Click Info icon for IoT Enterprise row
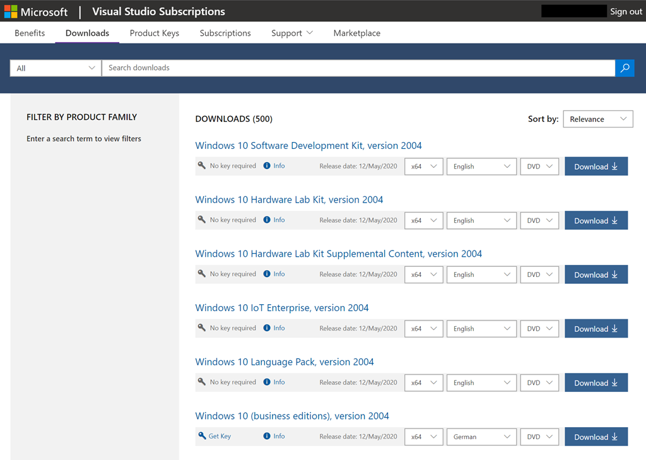 point(267,328)
